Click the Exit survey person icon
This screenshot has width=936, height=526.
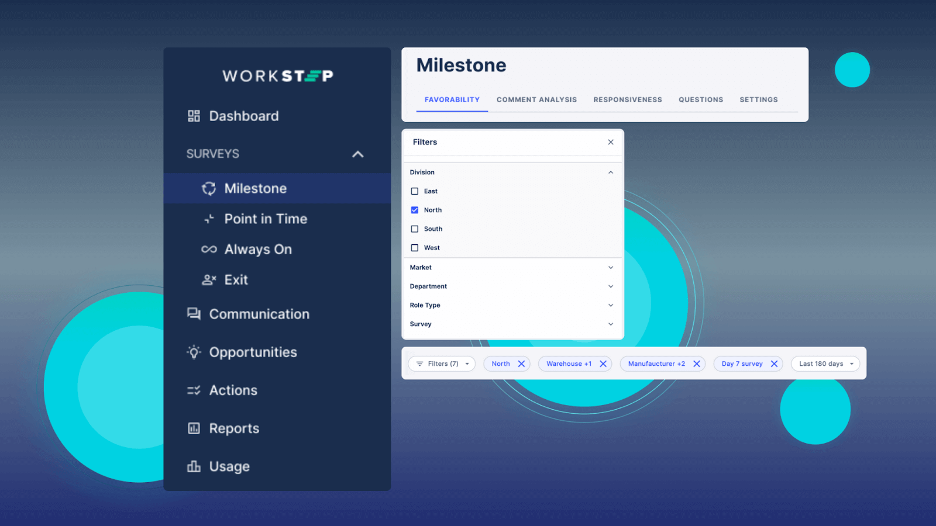pyautogui.click(x=209, y=280)
